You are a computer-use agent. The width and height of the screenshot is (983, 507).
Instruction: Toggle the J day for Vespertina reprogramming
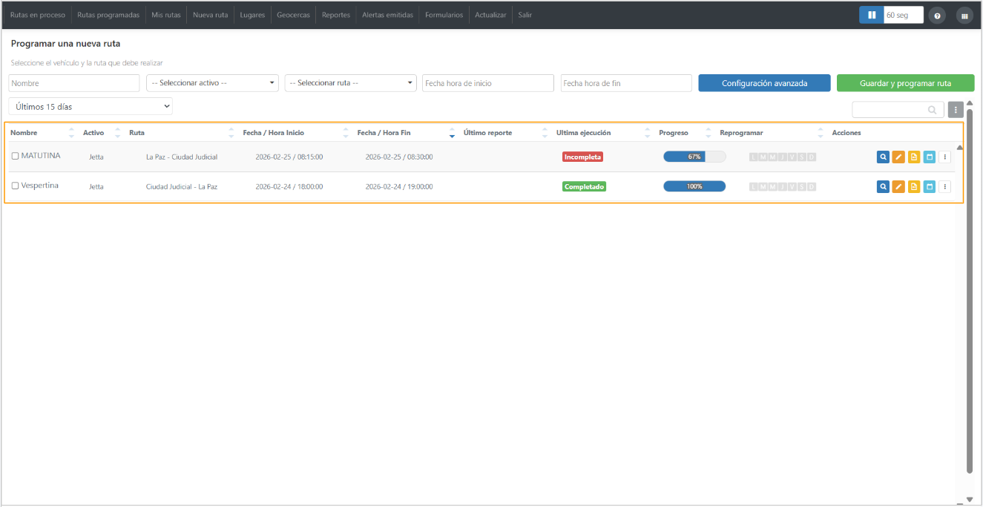(x=783, y=186)
